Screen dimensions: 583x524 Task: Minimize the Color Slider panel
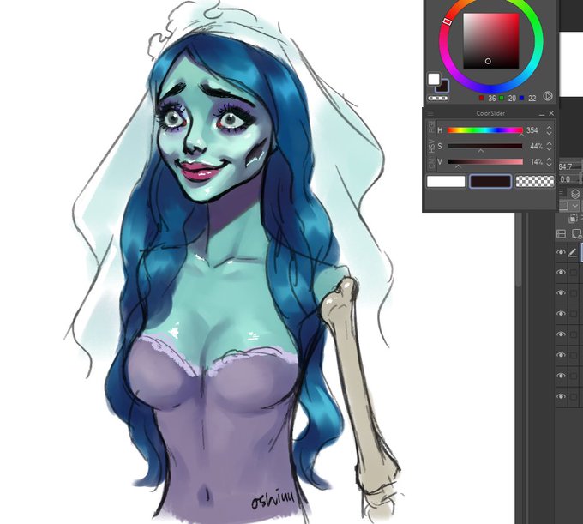541,113
